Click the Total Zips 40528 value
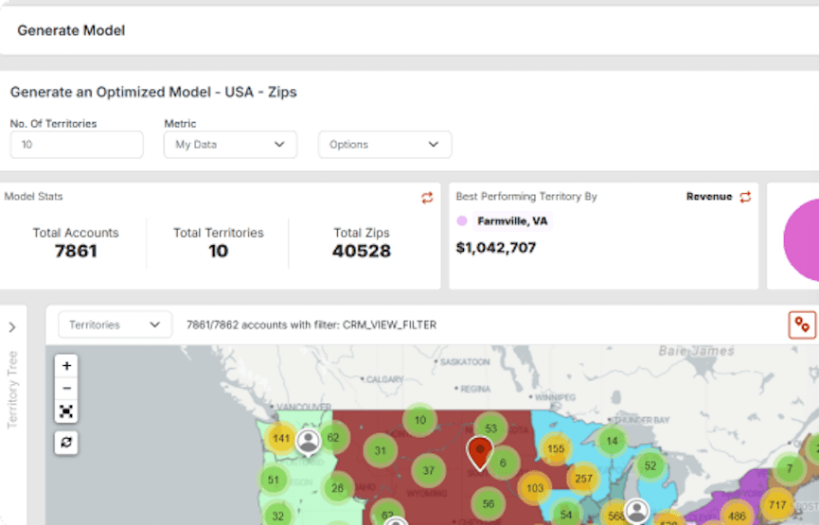Viewport: 819px width, 525px height. 362,251
